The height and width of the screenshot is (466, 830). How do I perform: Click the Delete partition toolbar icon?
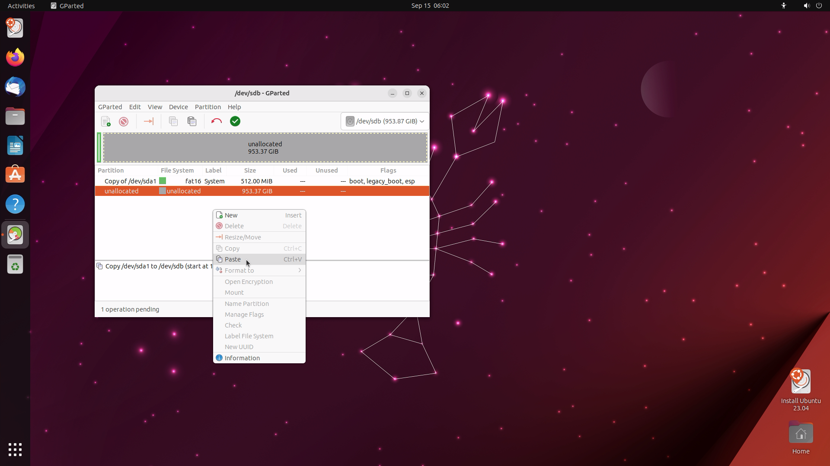click(124, 122)
